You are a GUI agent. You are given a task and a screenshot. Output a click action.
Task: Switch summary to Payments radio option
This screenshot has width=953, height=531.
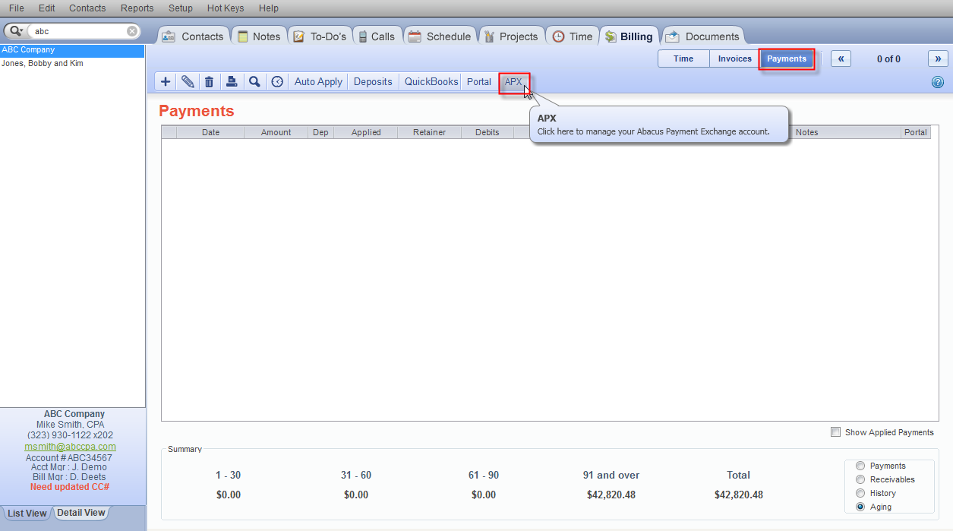click(x=859, y=466)
